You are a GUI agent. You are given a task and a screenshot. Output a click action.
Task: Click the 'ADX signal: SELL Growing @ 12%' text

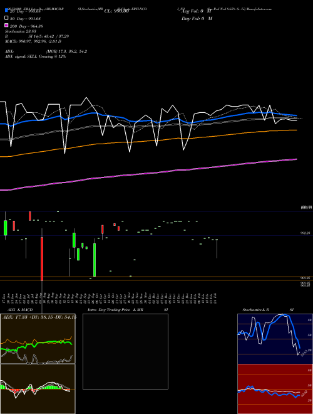point(35,56)
